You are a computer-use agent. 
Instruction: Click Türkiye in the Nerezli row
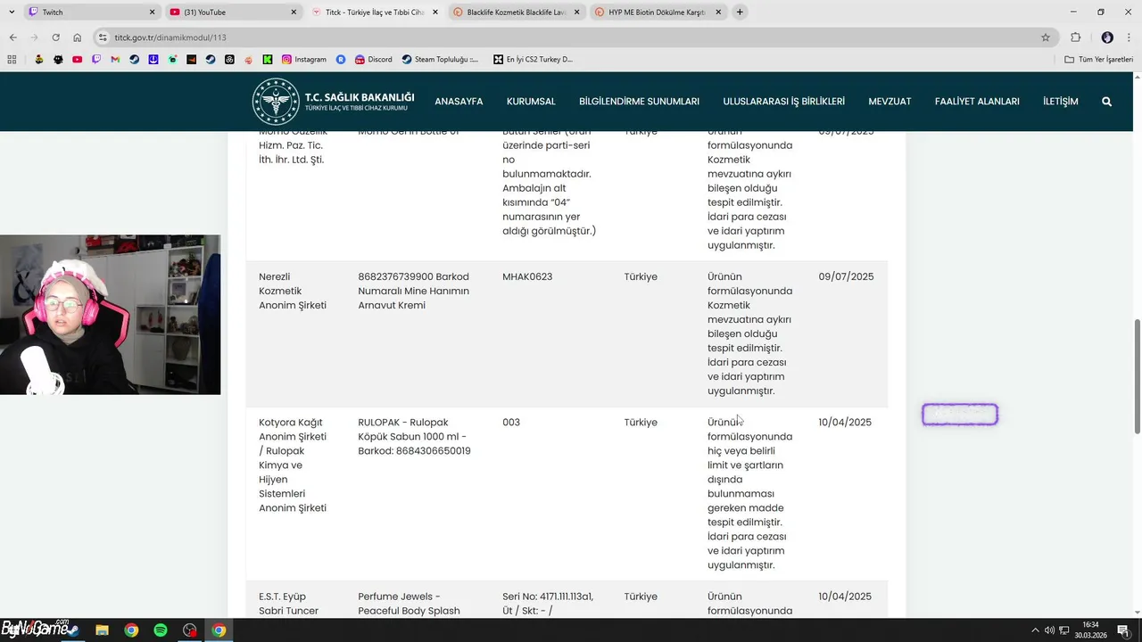tap(641, 276)
